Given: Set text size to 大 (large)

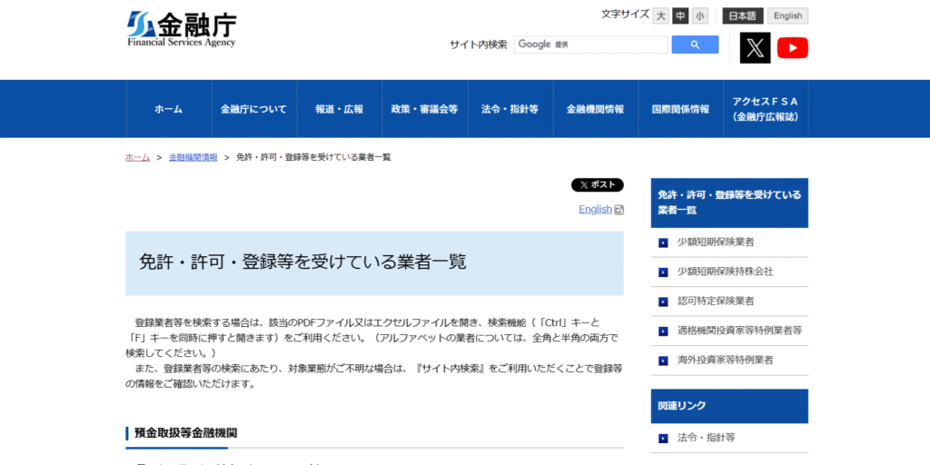Looking at the screenshot, I should pyautogui.click(x=660, y=15).
